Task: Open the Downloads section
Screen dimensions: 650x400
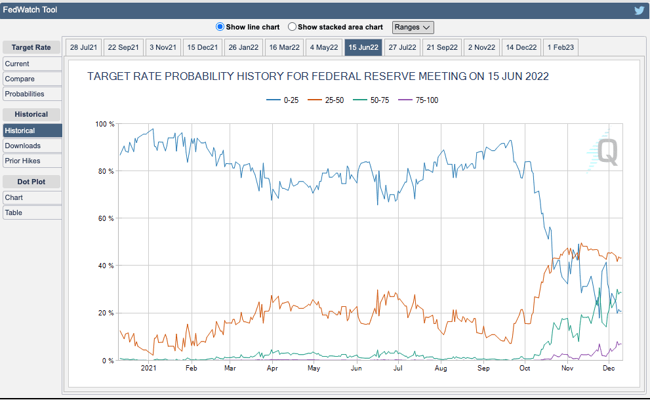Action: coord(32,146)
